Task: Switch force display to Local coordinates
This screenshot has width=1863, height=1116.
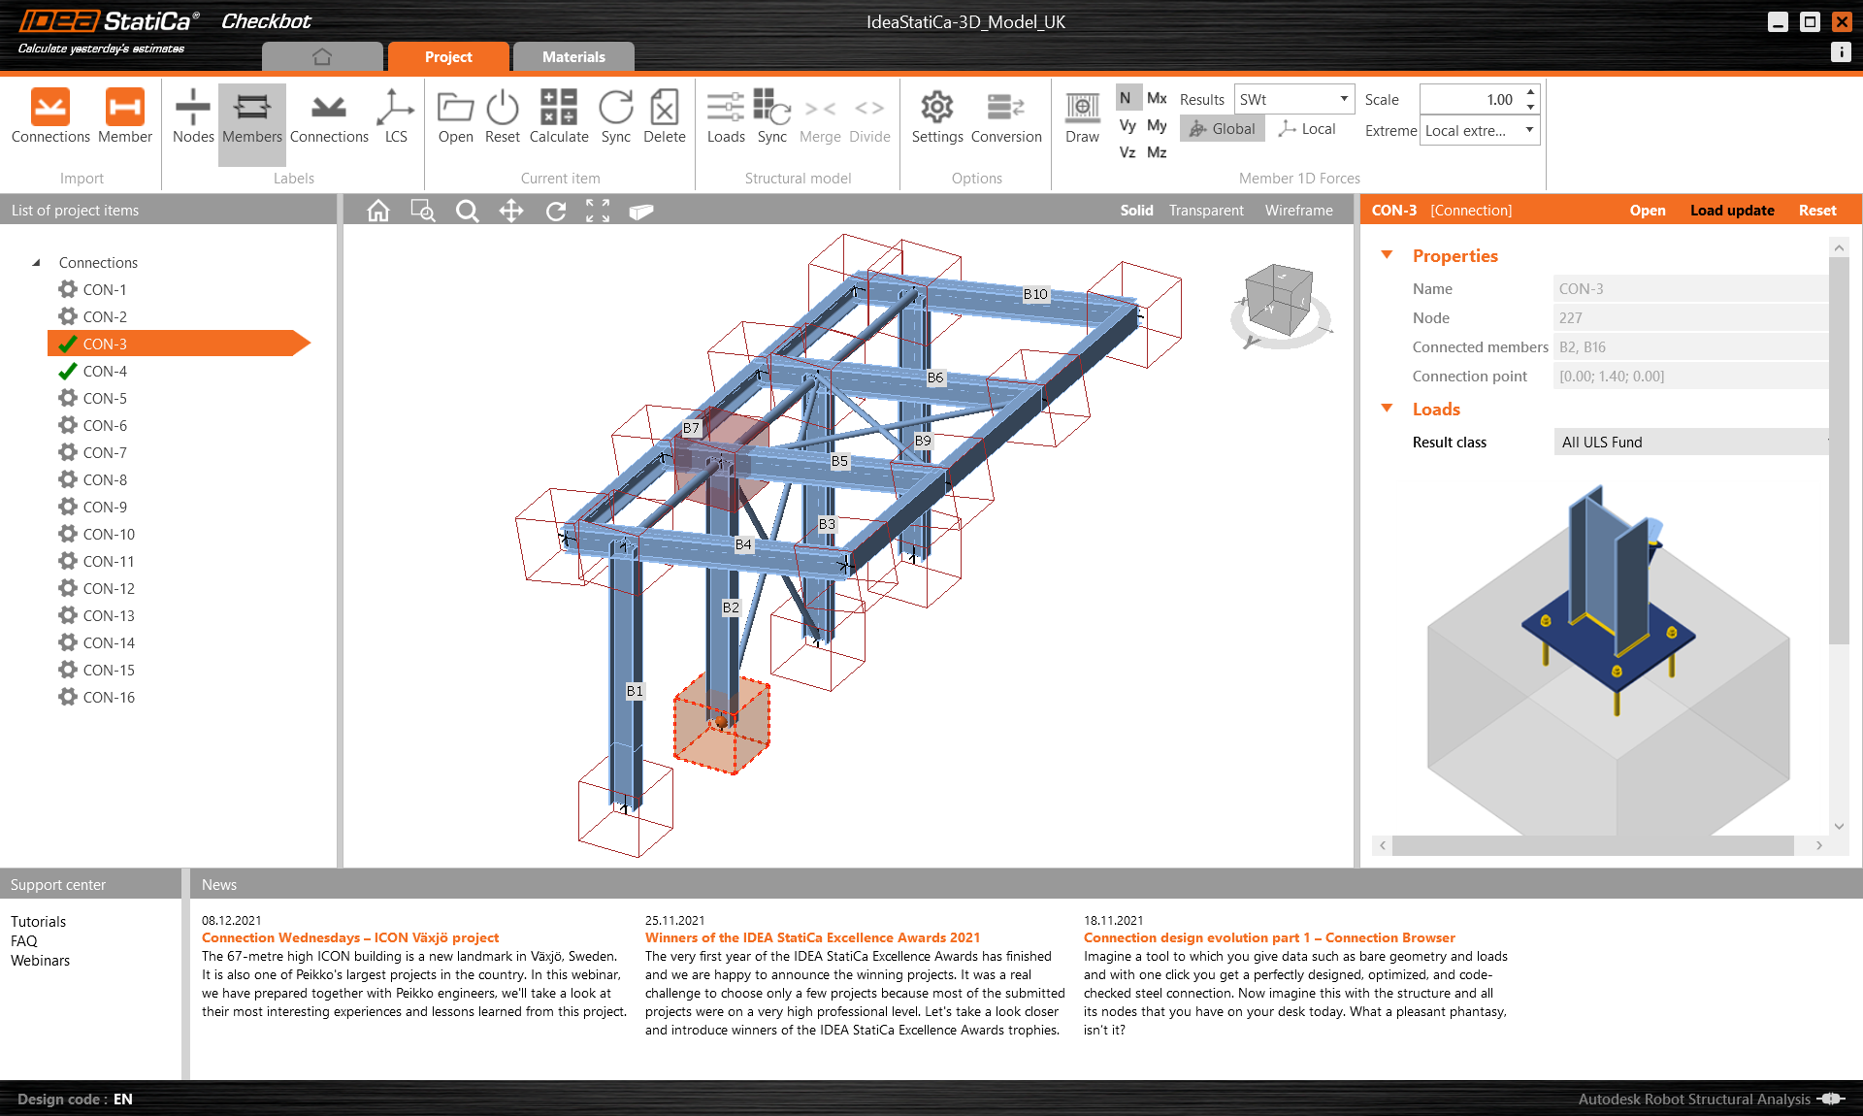Action: pos(1307,128)
